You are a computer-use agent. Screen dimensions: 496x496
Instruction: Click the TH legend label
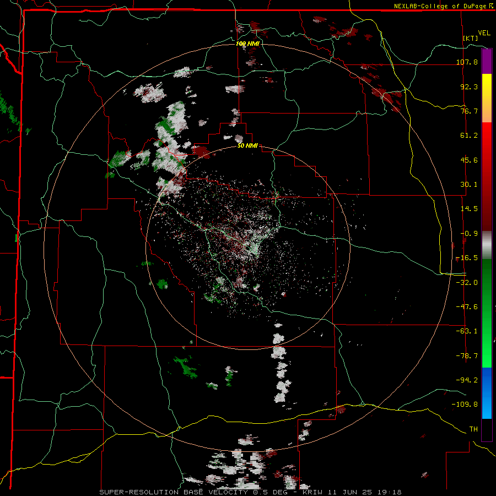click(x=473, y=429)
